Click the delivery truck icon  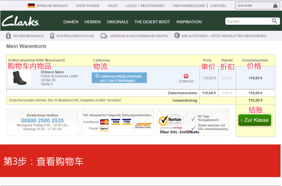pos(104,36)
